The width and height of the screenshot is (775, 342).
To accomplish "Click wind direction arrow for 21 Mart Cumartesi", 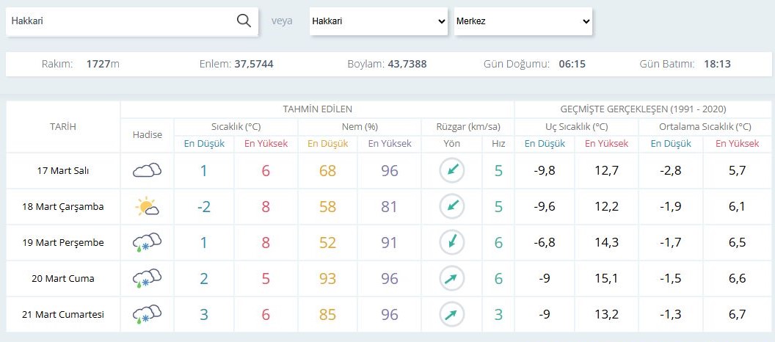I will point(452,315).
